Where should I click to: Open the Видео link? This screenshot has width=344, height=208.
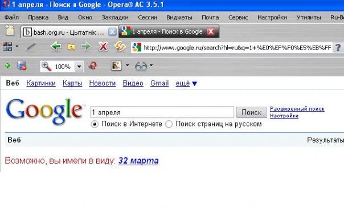click(x=133, y=83)
